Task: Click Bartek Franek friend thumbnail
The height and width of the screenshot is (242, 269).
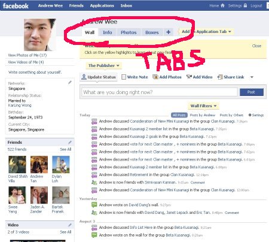Action: tap(61, 195)
